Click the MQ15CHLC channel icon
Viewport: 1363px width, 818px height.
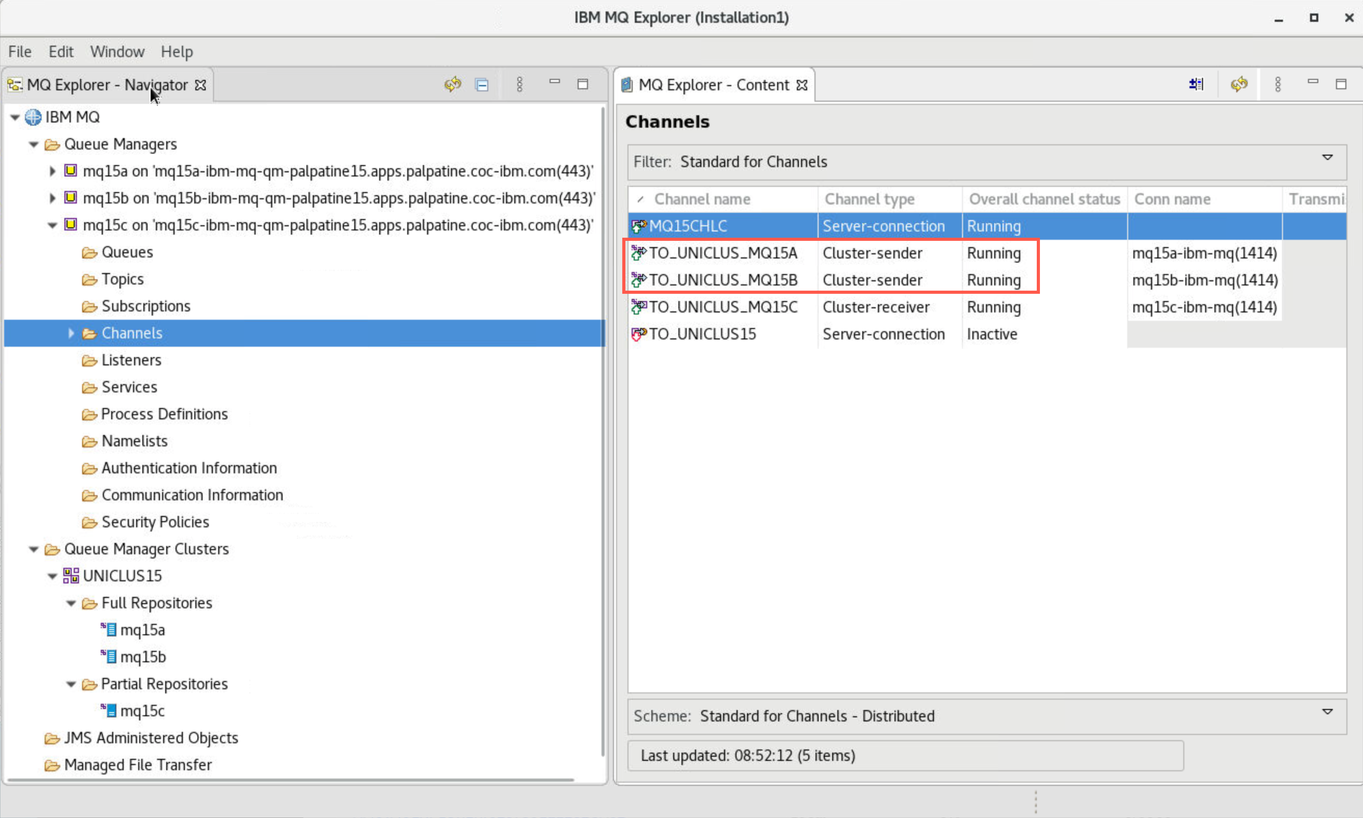pos(639,226)
